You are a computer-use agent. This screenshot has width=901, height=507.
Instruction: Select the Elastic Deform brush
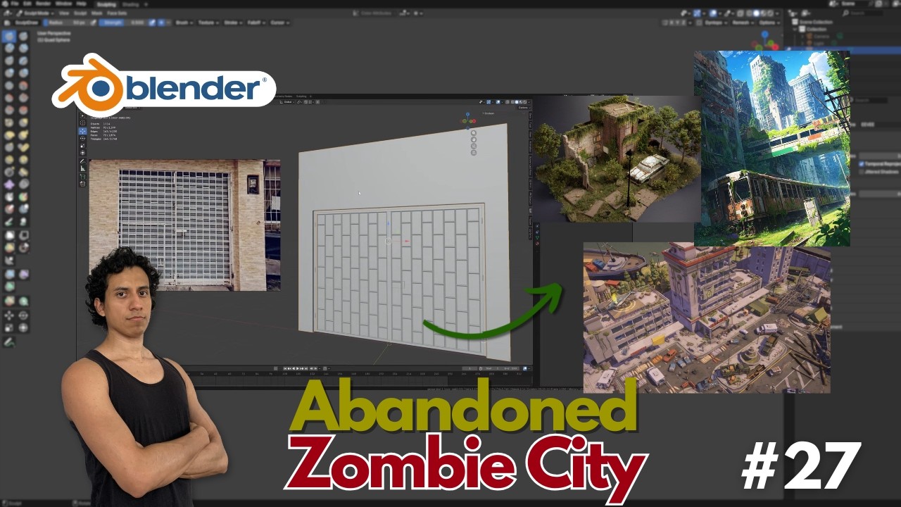(x=9, y=135)
